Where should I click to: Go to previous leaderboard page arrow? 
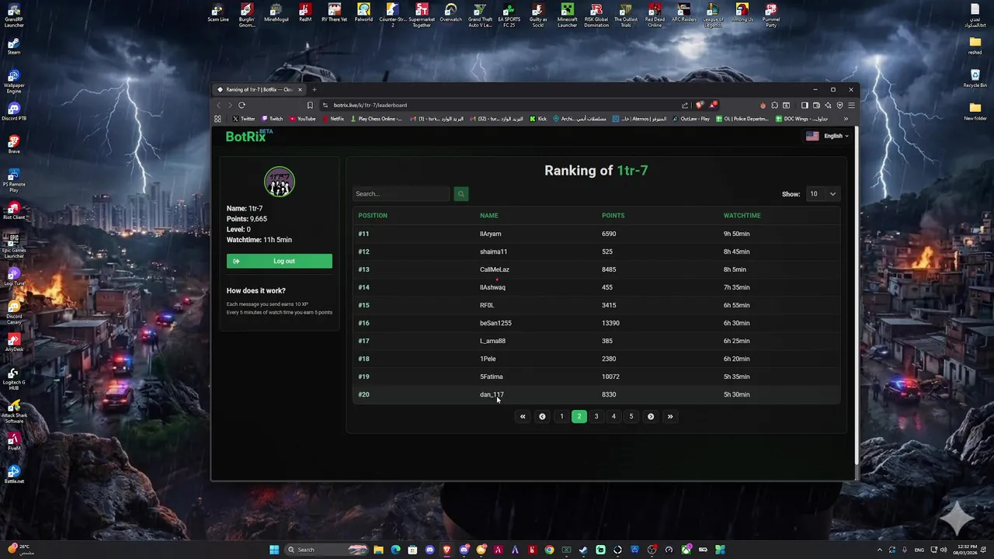[x=542, y=417]
